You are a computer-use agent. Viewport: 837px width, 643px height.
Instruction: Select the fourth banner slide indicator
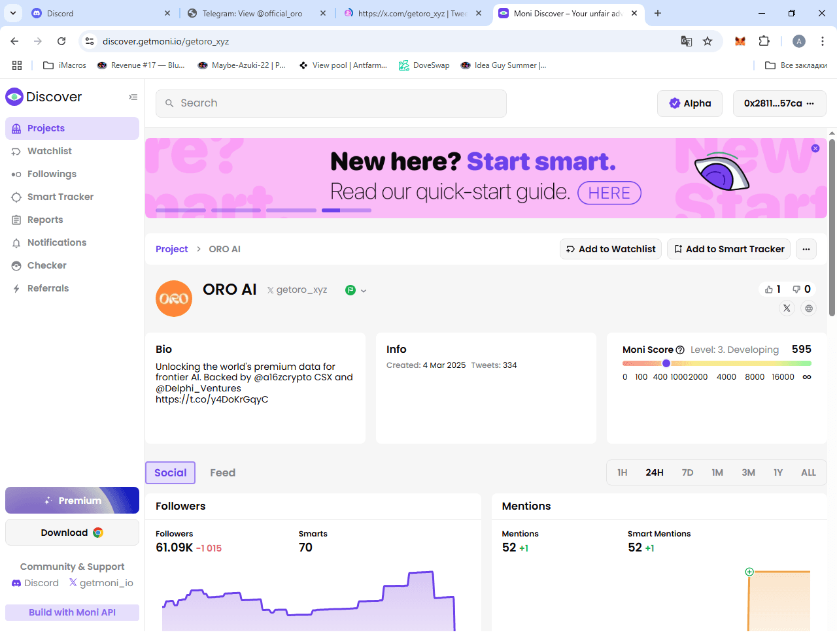(347, 210)
